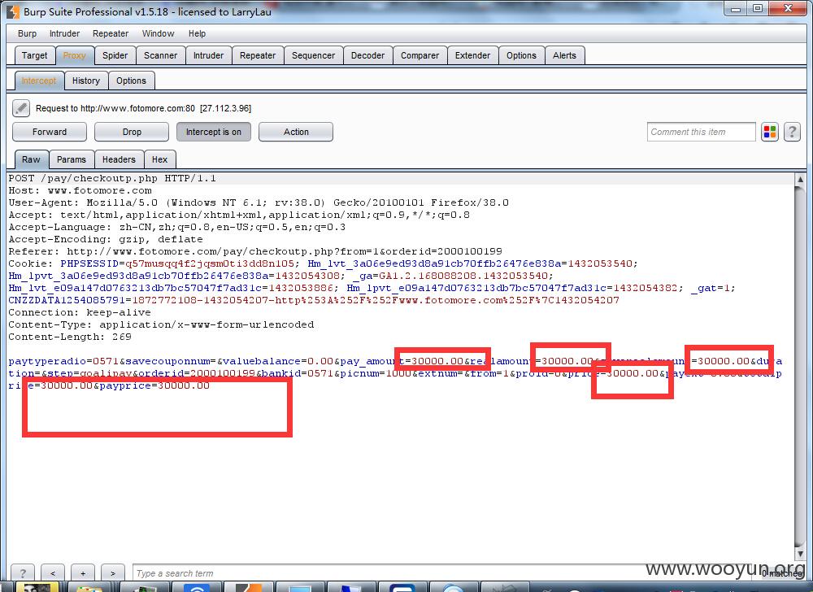Click the '+' search options button
813x592 pixels.
click(x=83, y=572)
